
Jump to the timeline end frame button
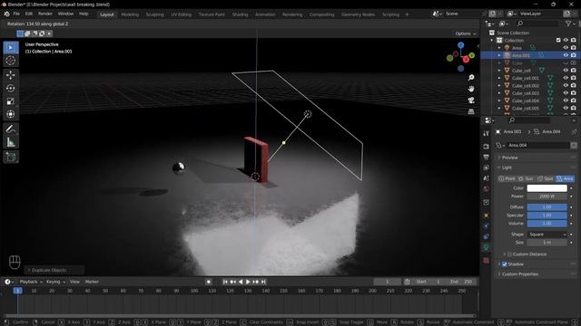[x=263, y=282]
